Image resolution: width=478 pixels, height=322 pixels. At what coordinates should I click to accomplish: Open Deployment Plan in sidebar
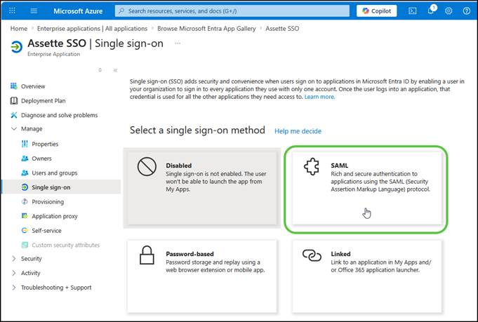(x=43, y=101)
